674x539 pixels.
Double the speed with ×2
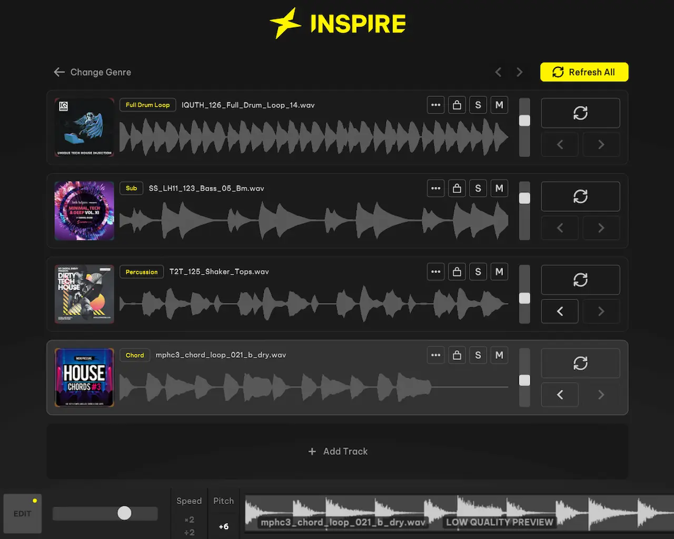click(189, 520)
